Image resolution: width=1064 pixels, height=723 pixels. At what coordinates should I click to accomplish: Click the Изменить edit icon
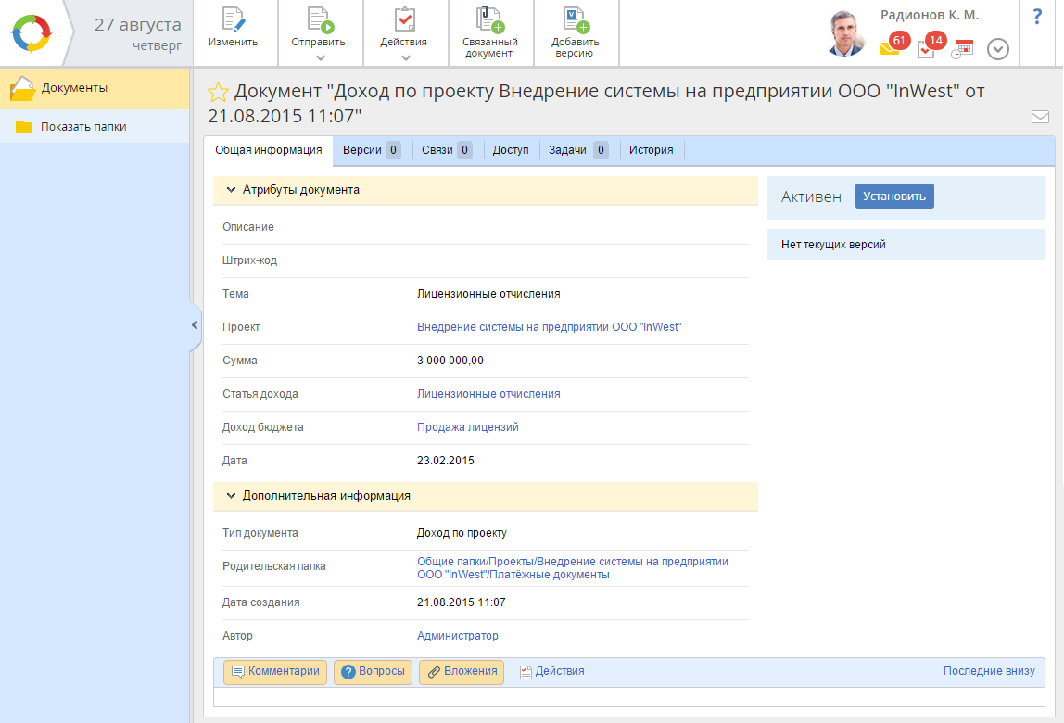[x=233, y=19]
